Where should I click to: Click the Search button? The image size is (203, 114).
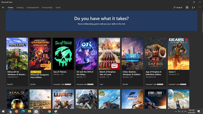click(x=178, y=8)
